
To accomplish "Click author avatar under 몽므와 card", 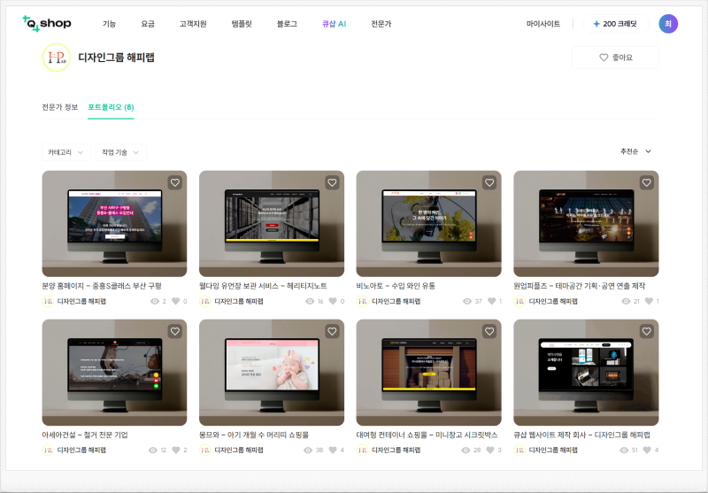I will pyautogui.click(x=205, y=451).
